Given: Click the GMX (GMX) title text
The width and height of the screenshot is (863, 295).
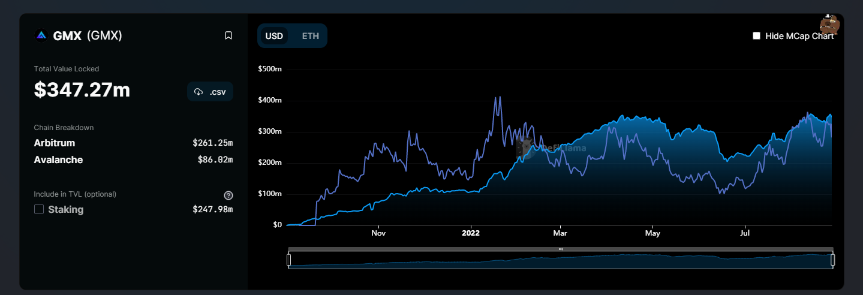Looking at the screenshot, I should [x=88, y=35].
